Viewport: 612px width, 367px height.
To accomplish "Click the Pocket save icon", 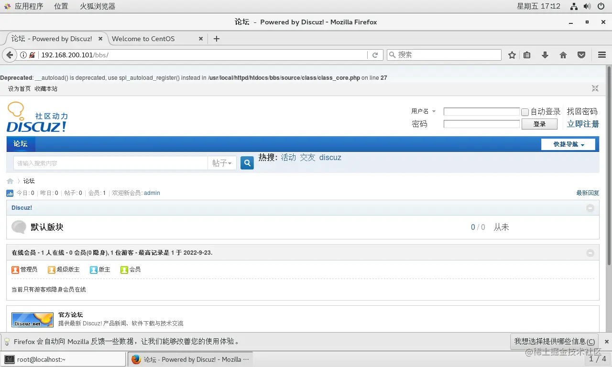I will tap(581, 55).
